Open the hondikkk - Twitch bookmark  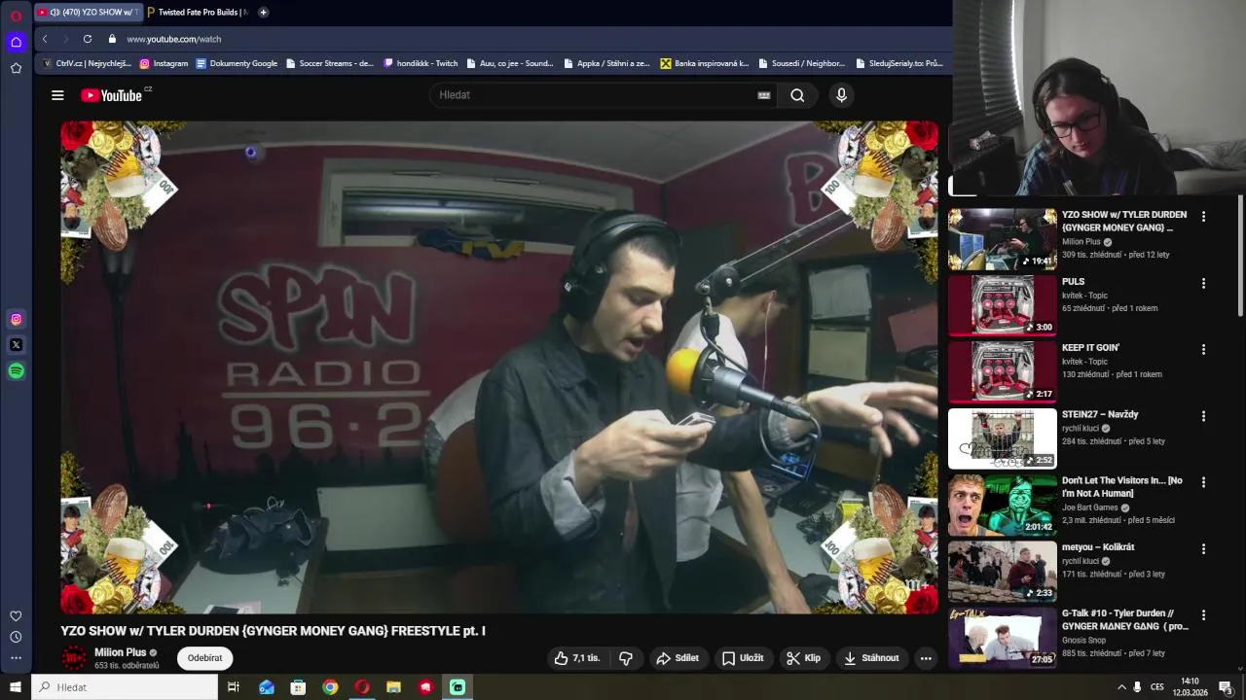pos(421,63)
